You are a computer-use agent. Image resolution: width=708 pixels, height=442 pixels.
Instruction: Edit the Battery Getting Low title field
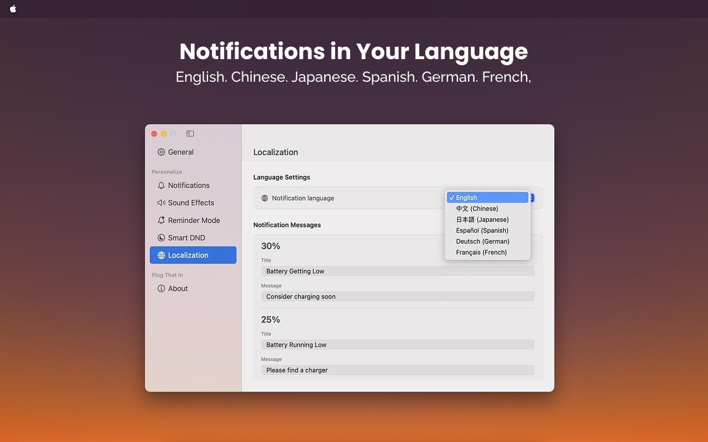tap(398, 271)
